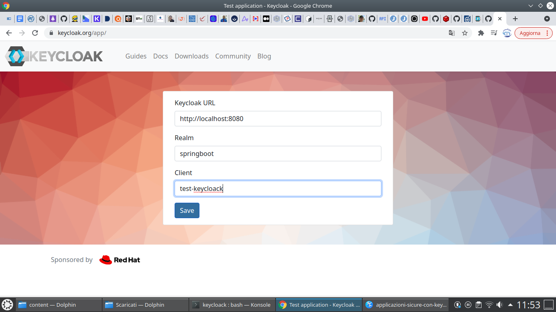Switch to the red cube tab

(x=446, y=19)
